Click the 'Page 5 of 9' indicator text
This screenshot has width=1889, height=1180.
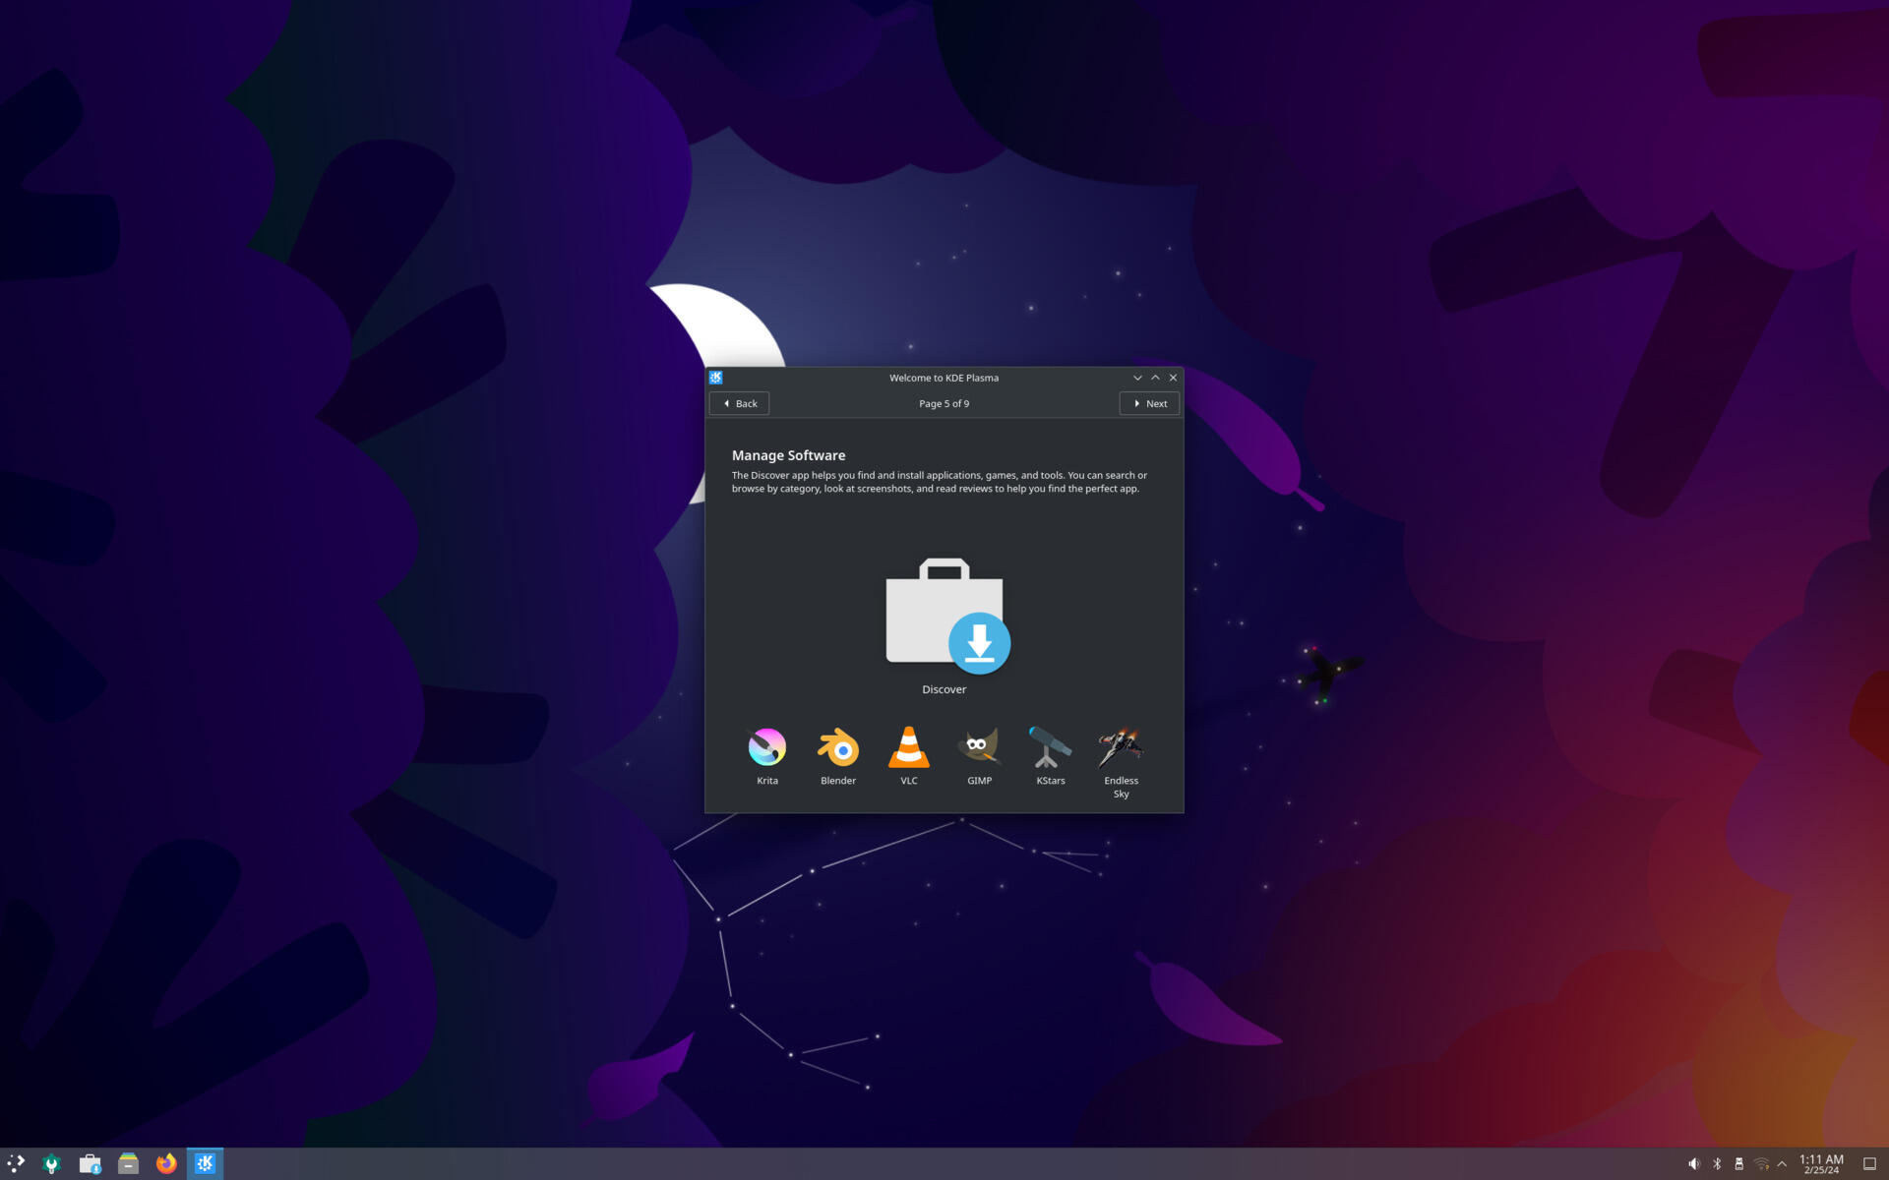pos(944,403)
